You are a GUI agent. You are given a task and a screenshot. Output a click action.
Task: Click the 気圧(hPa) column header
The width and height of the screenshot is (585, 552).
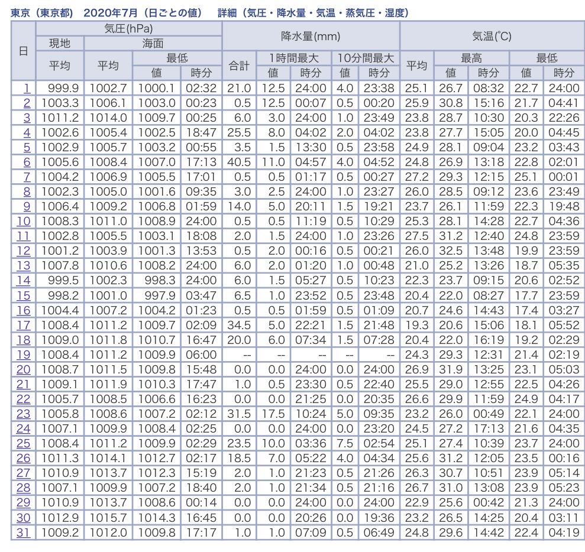pos(128,28)
